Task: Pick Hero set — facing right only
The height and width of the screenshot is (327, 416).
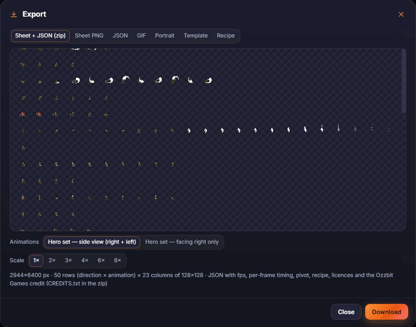Action: (x=182, y=242)
